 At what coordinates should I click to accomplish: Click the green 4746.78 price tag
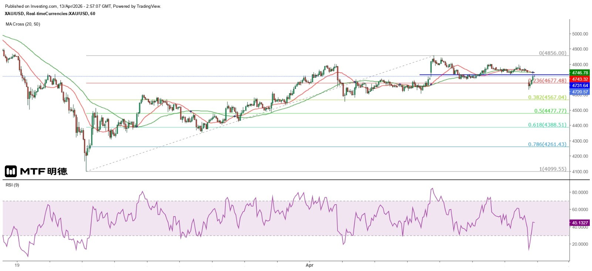click(579, 73)
